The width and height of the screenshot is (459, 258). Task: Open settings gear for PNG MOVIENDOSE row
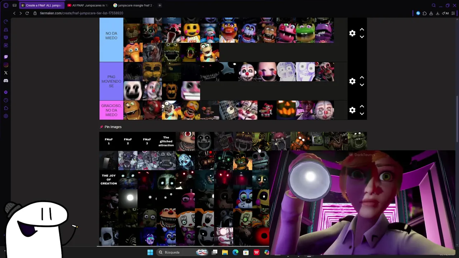[x=352, y=81]
